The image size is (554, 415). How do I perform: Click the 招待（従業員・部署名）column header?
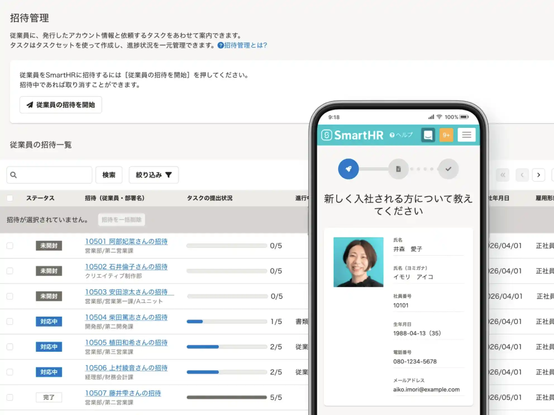pyautogui.click(x=115, y=198)
